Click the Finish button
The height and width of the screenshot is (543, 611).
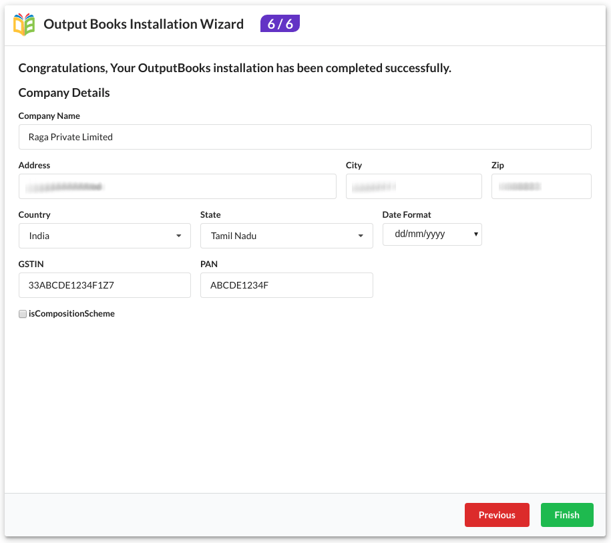pyautogui.click(x=567, y=515)
